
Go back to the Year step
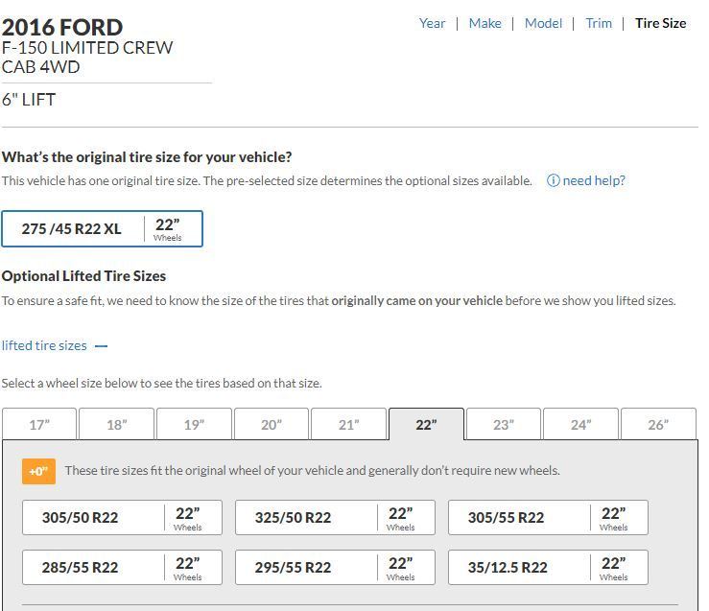(x=432, y=23)
